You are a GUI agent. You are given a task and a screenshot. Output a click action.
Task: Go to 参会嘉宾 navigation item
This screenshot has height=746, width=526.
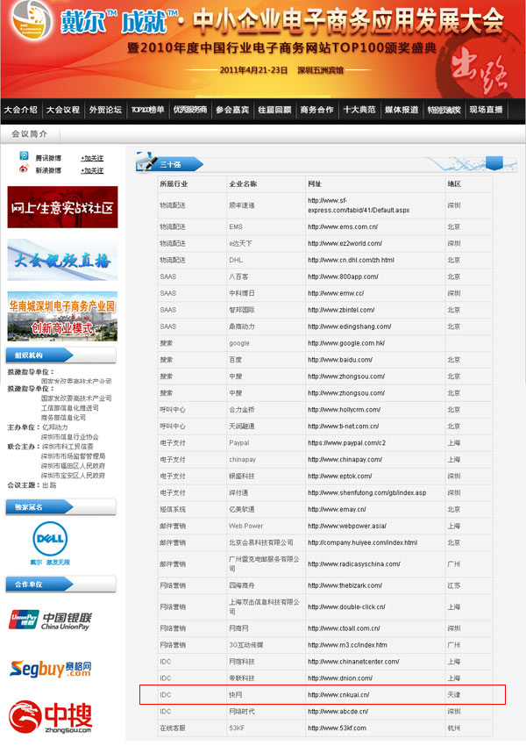coord(232,110)
